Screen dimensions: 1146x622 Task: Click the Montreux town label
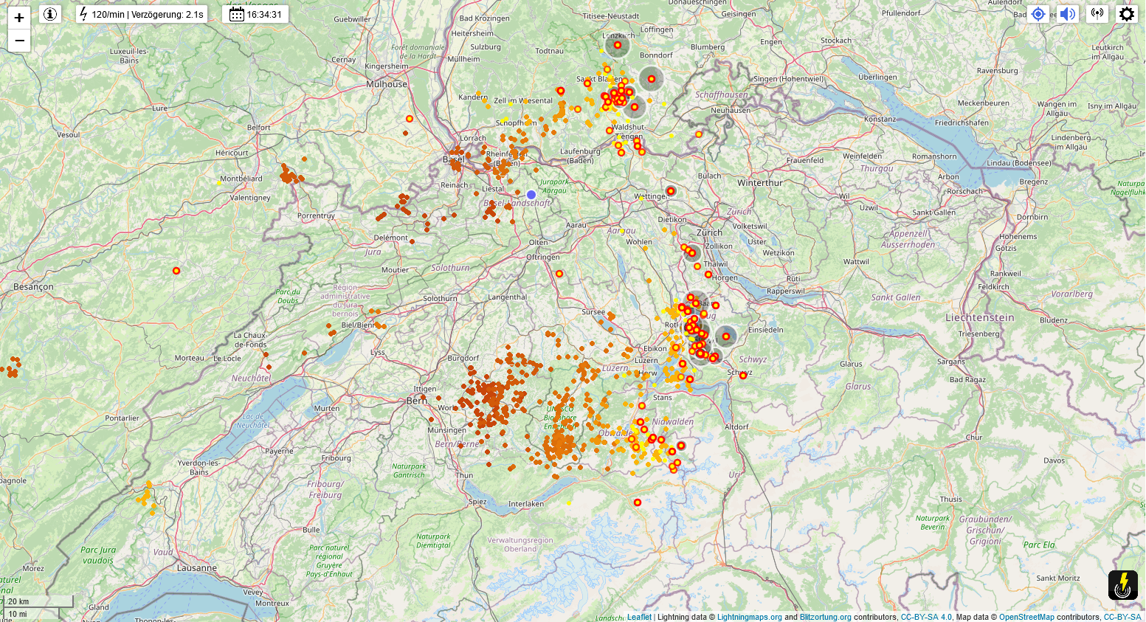[272, 603]
